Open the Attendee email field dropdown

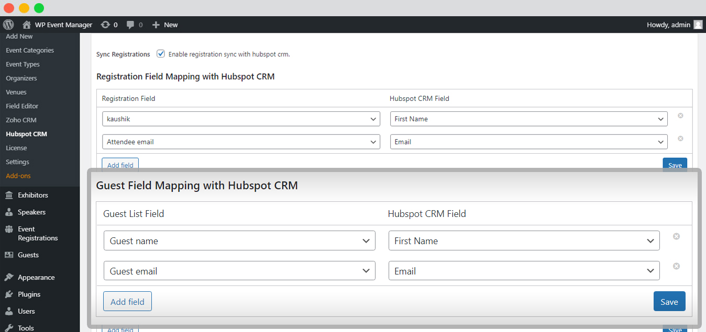coord(241,142)
